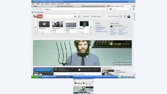Screen dimensions: 167x94
Task: Open the Вид menu in Firefox
Action: (43, 4)
